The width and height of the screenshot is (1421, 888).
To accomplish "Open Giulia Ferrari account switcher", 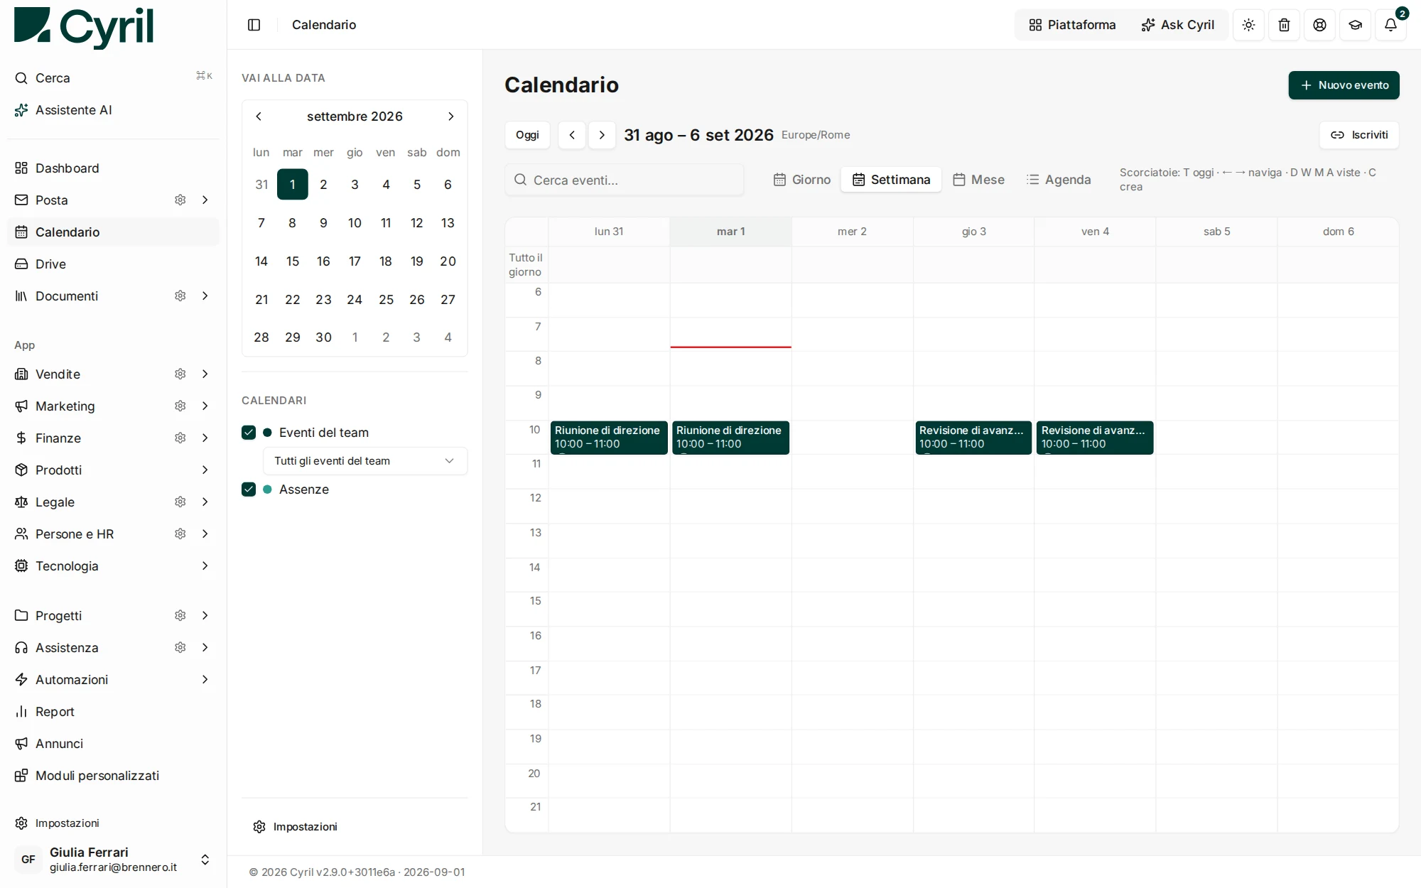I will click(114, 860).
